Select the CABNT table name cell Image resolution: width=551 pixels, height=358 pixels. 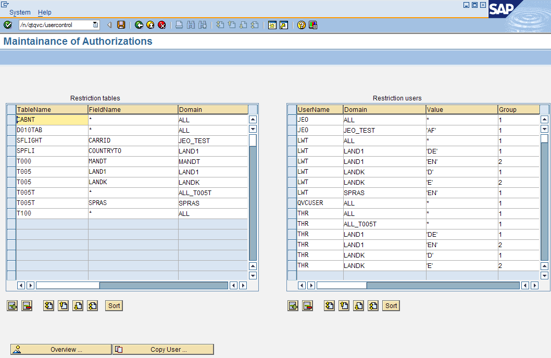click(x=51, y=120)
